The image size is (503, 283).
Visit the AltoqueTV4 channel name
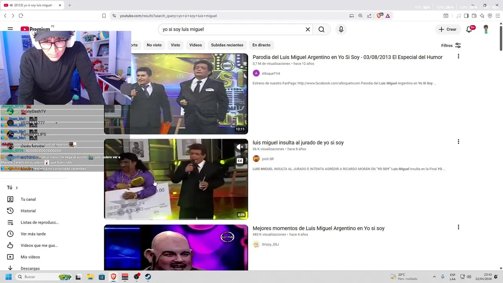click(x=271, y=74)
